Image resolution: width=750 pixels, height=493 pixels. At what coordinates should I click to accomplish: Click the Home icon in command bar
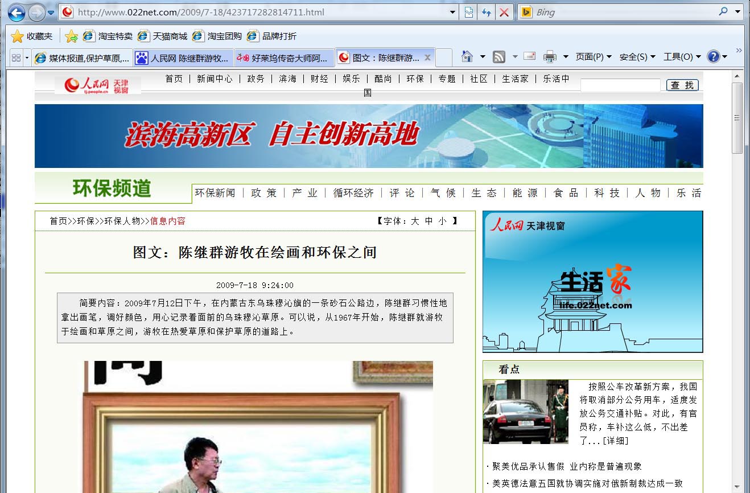click(x=467, y=56)
